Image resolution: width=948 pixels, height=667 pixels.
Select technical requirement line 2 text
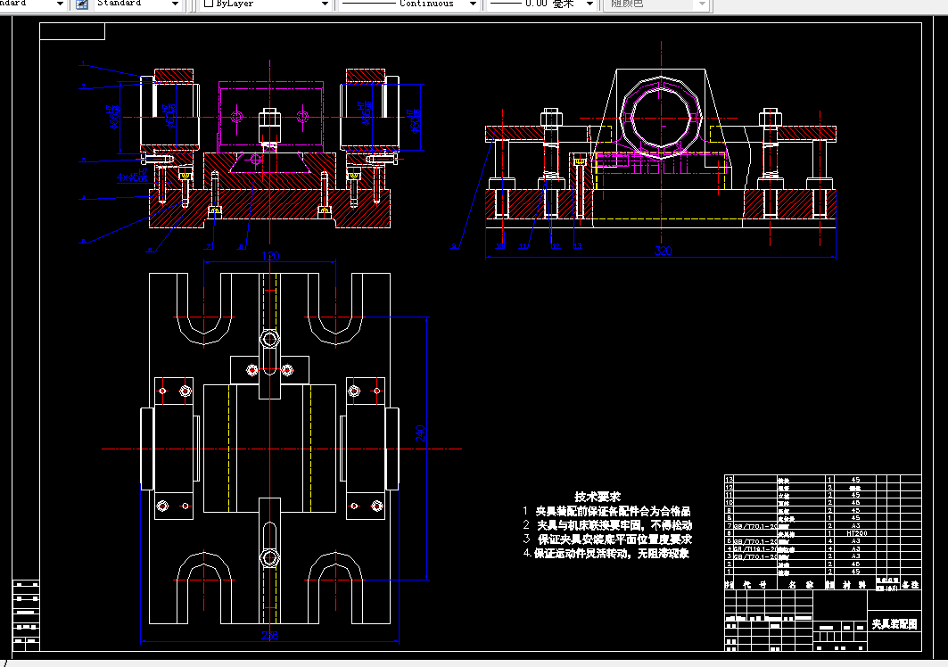pos(607,525)
